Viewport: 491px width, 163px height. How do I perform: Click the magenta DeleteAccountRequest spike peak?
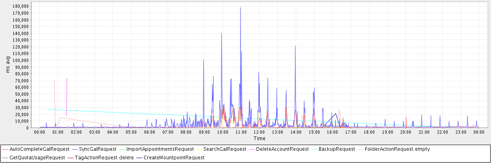[x=67, y=79]
